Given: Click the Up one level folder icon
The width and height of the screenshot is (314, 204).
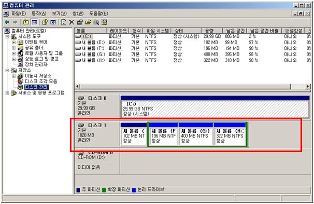Looking at the screenshot, I should tap(26, 22).
